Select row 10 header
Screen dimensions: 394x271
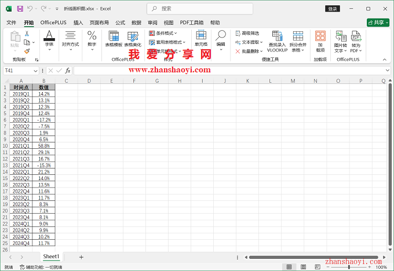(x=5, y=146)
